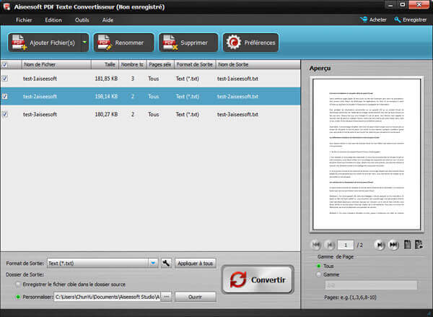Click the Appliquer à tous button
Screen dimensions: 433x317
tap(196, 263)
